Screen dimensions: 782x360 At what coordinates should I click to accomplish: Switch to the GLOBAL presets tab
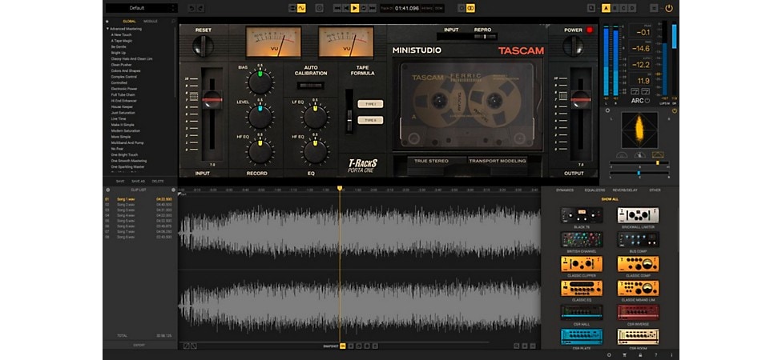129,22
